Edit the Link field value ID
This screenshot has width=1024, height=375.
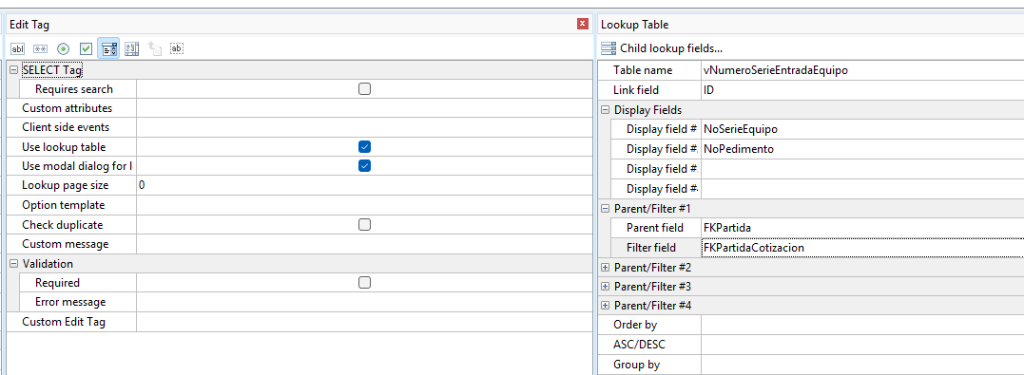click(862, 90)
